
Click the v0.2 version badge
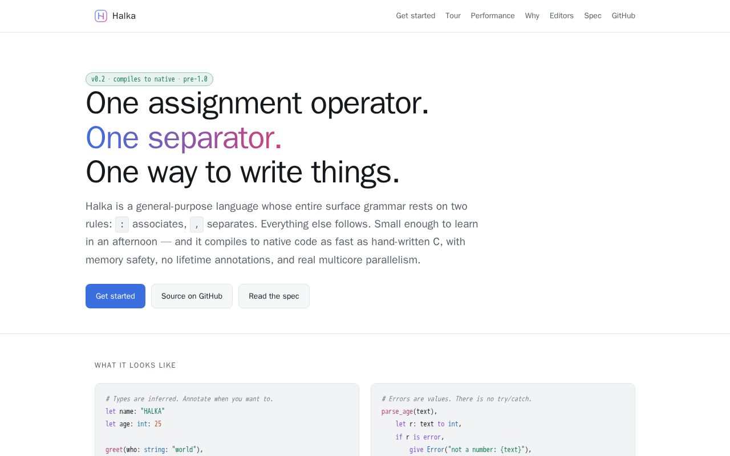click(x=149, y=79)
